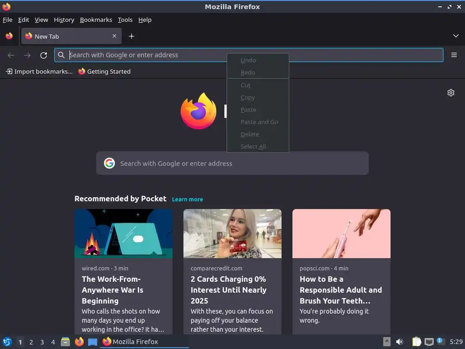Open How to Be a Responsible Adult article
The image size is (465, 349).
click(x=341, y=290)
